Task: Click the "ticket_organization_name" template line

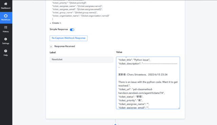Action: 81,16
